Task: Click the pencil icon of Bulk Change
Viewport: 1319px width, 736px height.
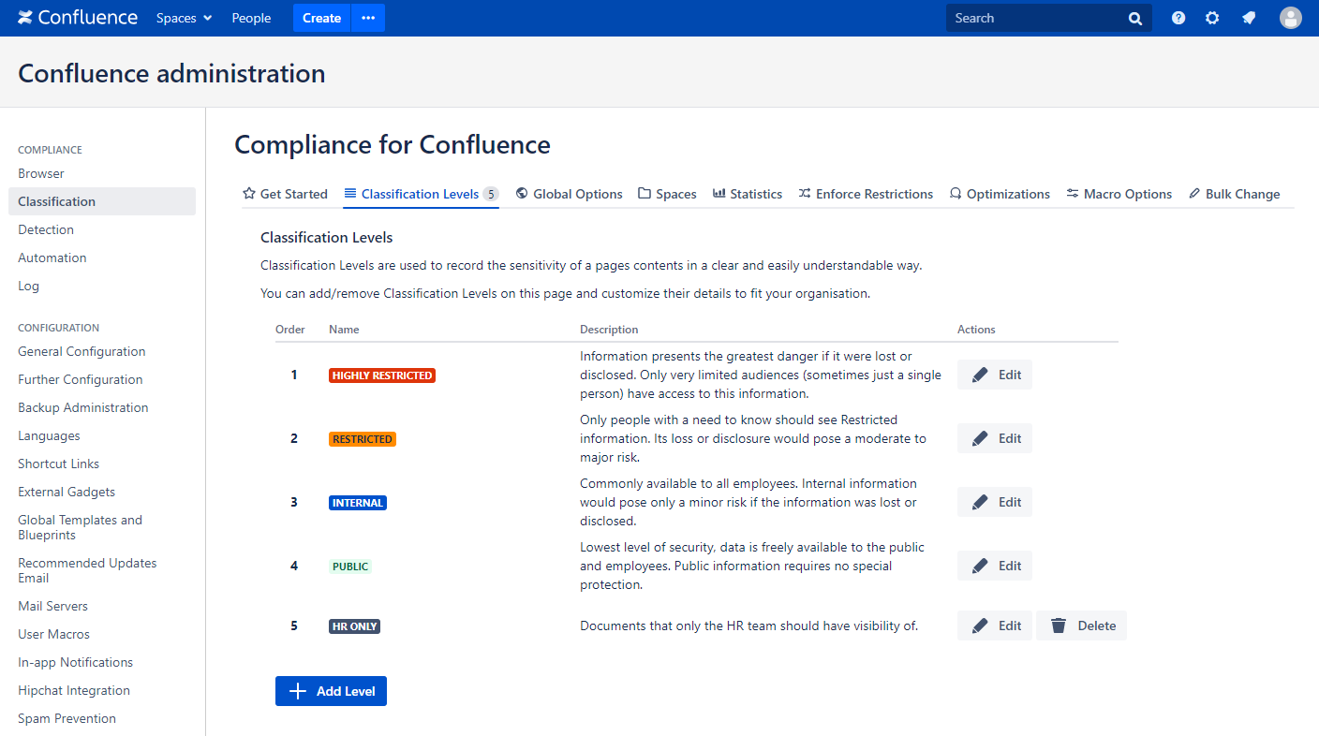Action: point(1194,194)
